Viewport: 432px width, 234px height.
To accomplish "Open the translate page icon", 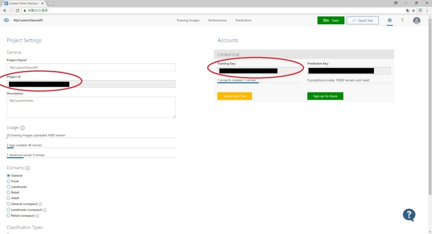I will 408,11.
